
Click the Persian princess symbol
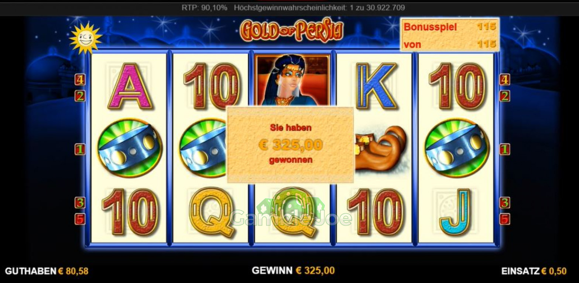click(292, 80)
